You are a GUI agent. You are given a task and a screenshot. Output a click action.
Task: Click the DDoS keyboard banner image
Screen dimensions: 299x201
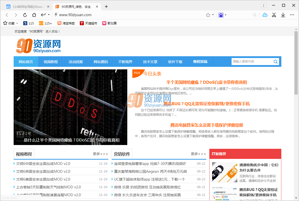tap(70, 107)
